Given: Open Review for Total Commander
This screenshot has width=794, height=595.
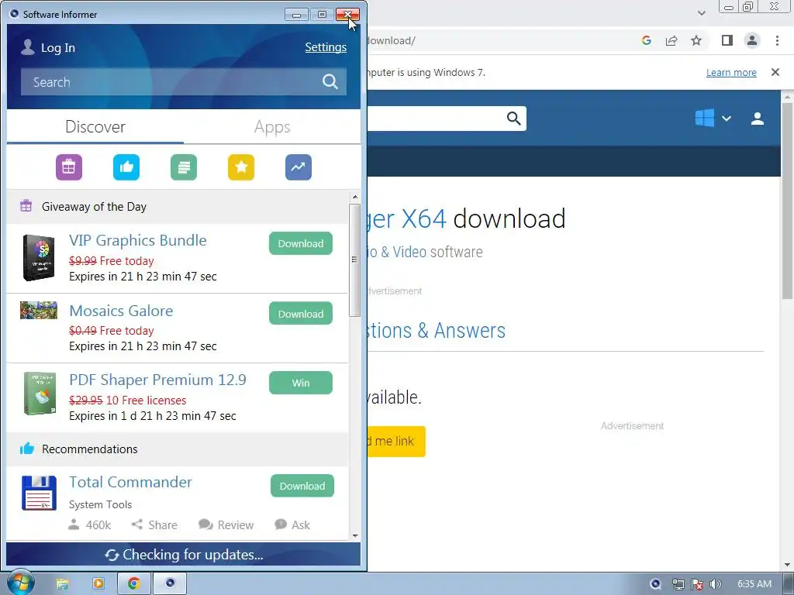Looking at the screenshot, I should click(226, 524).
